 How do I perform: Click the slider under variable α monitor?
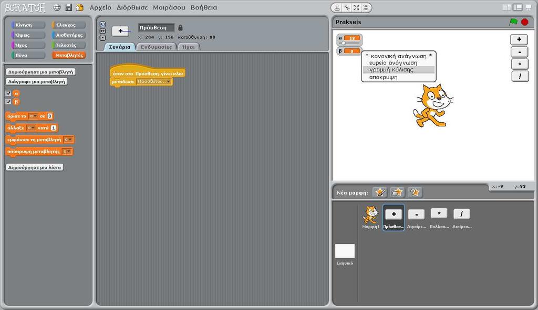point(349,43)
